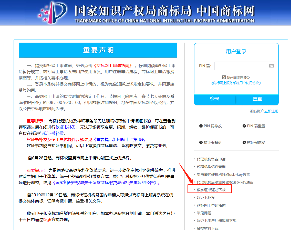Open 代理机构后续业务领取usb-key通告 link
The image size is (291, 231).
(x=225, y=182)
